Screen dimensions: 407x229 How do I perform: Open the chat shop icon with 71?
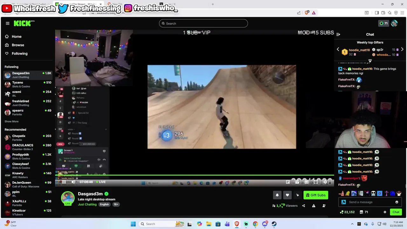(364, 212)
